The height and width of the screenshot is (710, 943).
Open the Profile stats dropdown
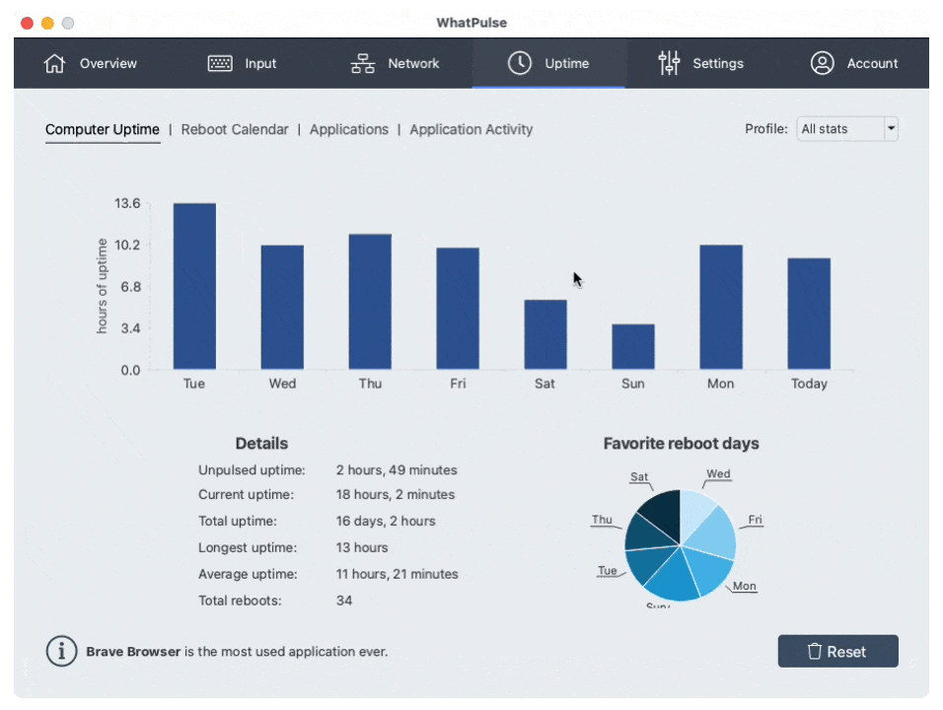pyautogui.click(x=846, y=128)
